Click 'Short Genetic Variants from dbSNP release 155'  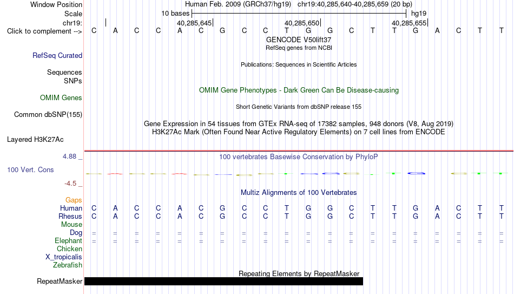click(299, 107)
